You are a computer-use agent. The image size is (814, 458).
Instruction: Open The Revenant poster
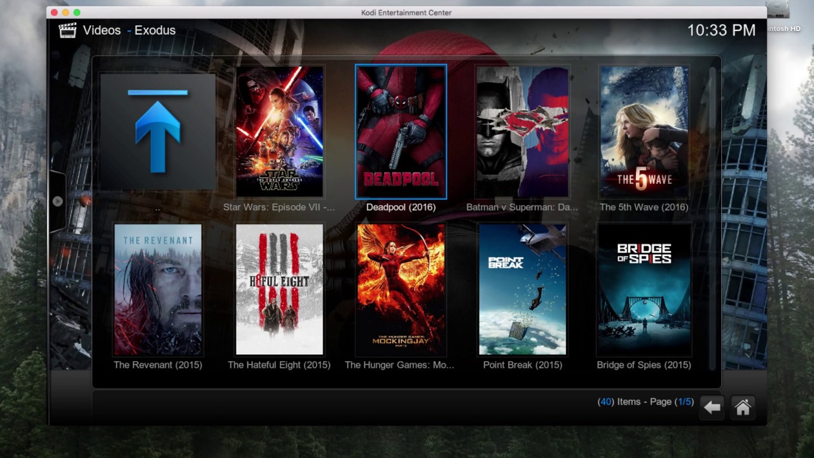coord(158,289)
